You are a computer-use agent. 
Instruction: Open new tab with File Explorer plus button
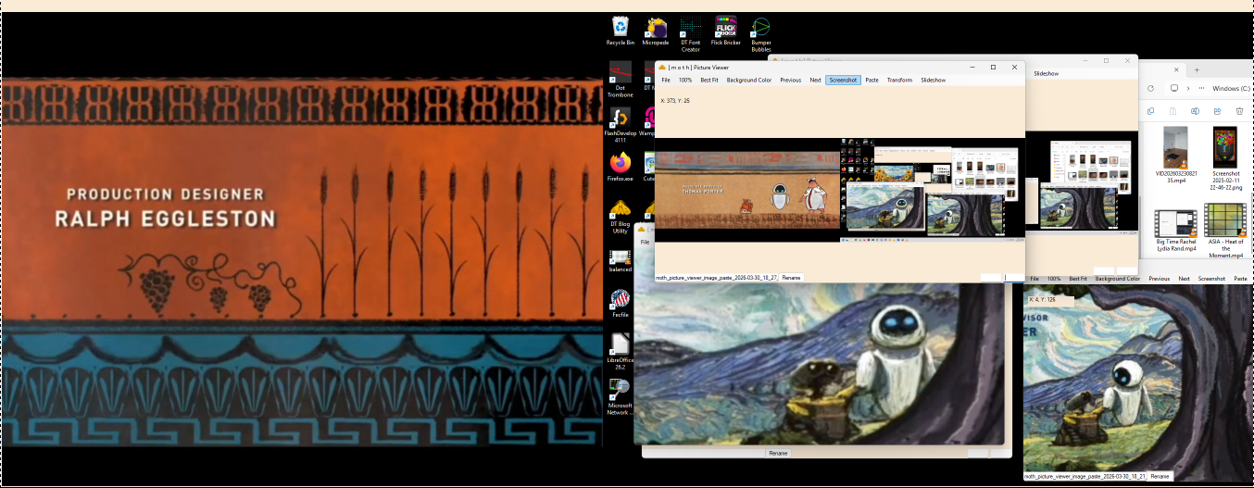pyautogui.click(x=1196, y=69)
